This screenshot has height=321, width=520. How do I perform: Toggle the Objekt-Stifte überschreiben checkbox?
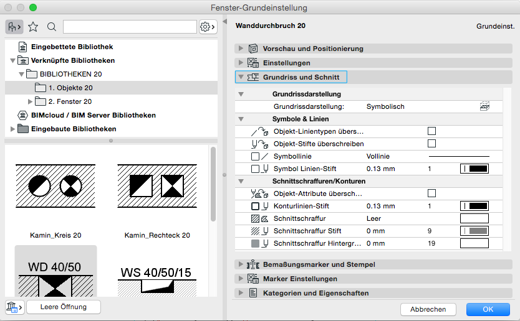[431, 144]
